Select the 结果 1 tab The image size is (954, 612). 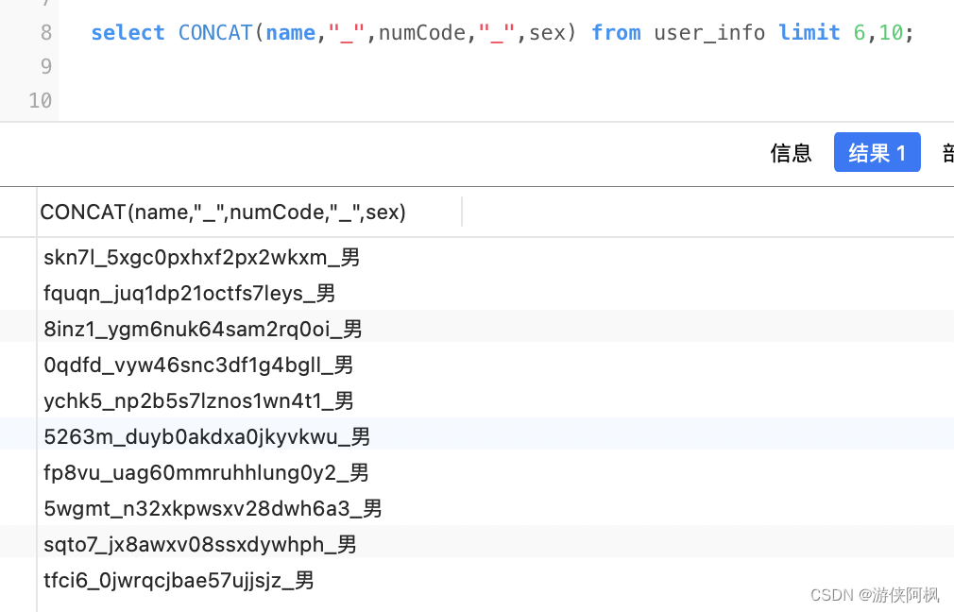click(877, 152)
